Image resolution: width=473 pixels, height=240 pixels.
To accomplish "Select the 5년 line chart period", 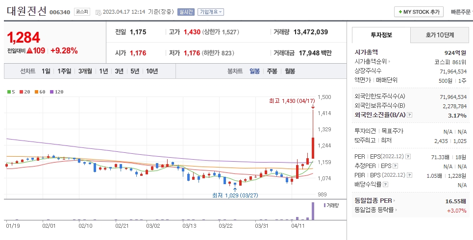I will click(135, 71).
